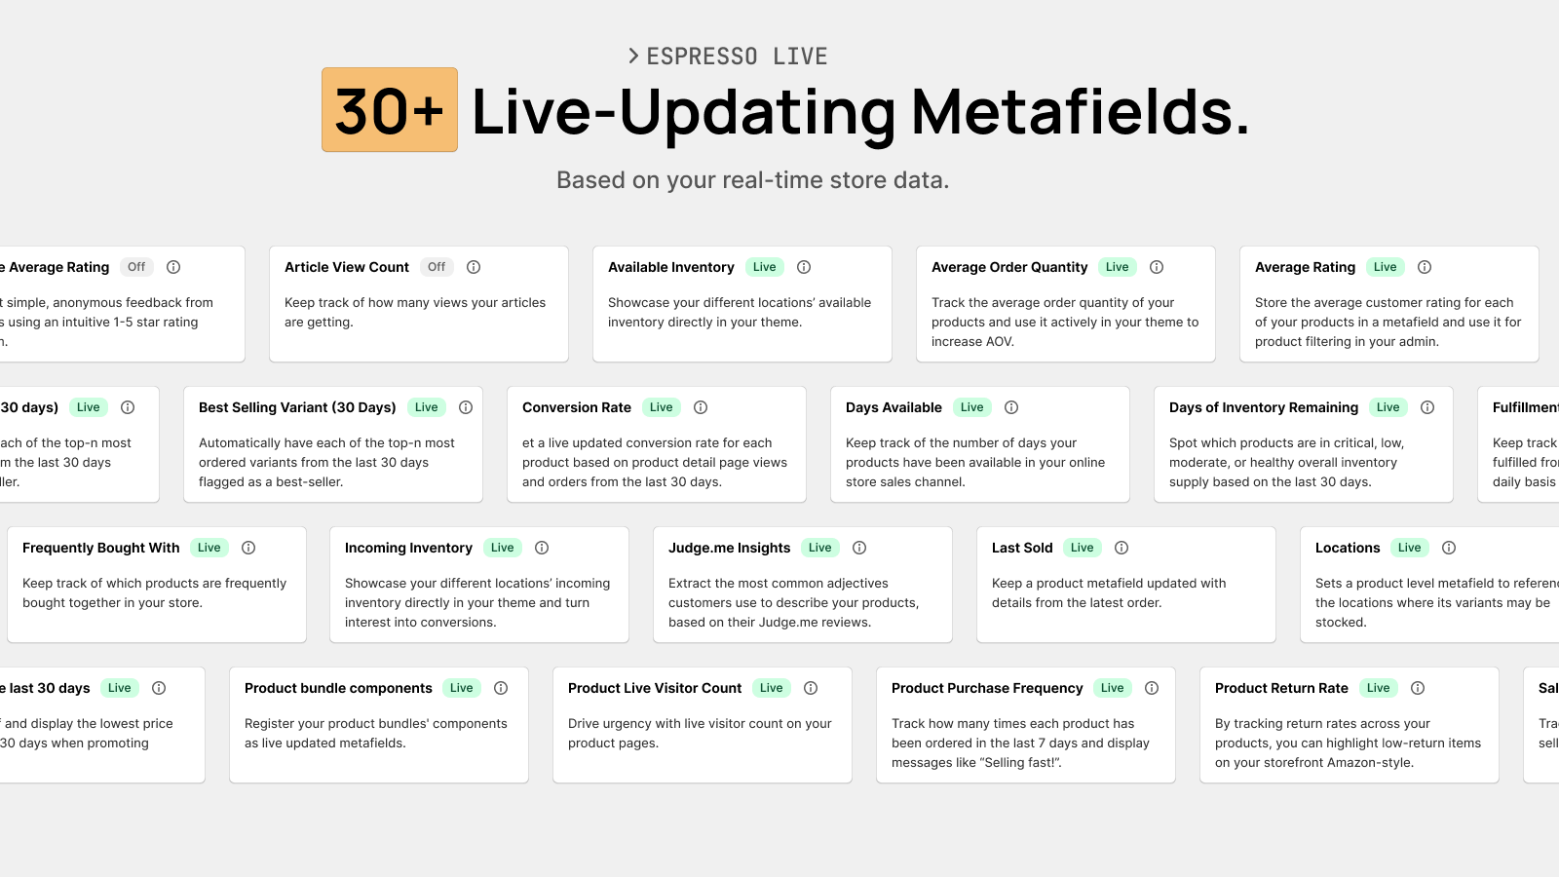Toggle Live badge on Incoming Inventory
Viewport: 1559px width, 877px height.
pos(503,548)
